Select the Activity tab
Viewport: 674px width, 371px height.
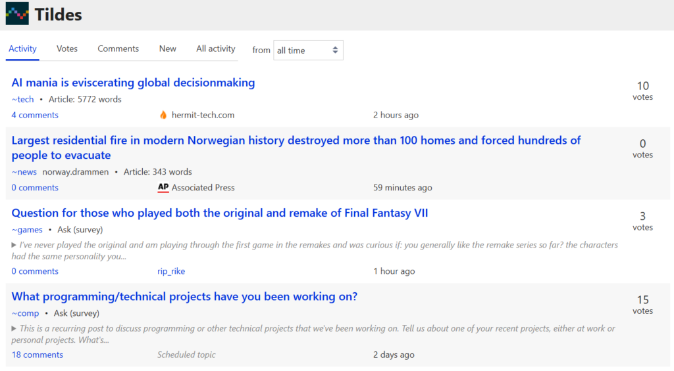point(22,49)
